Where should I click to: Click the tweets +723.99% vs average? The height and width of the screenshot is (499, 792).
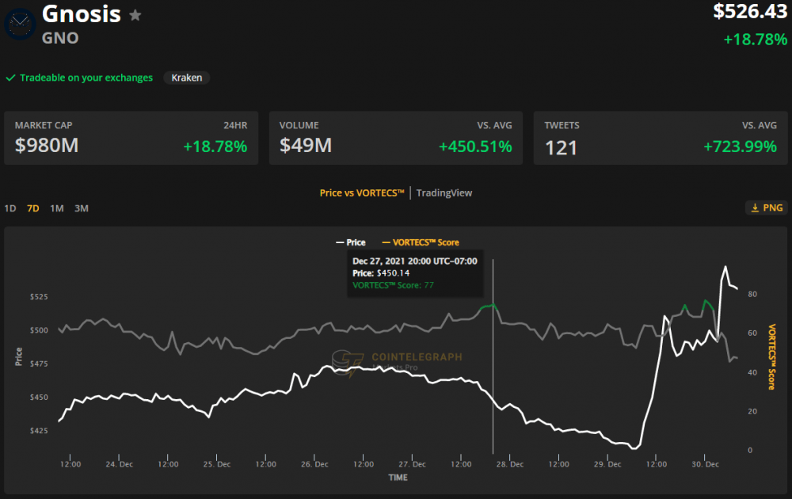740,147
